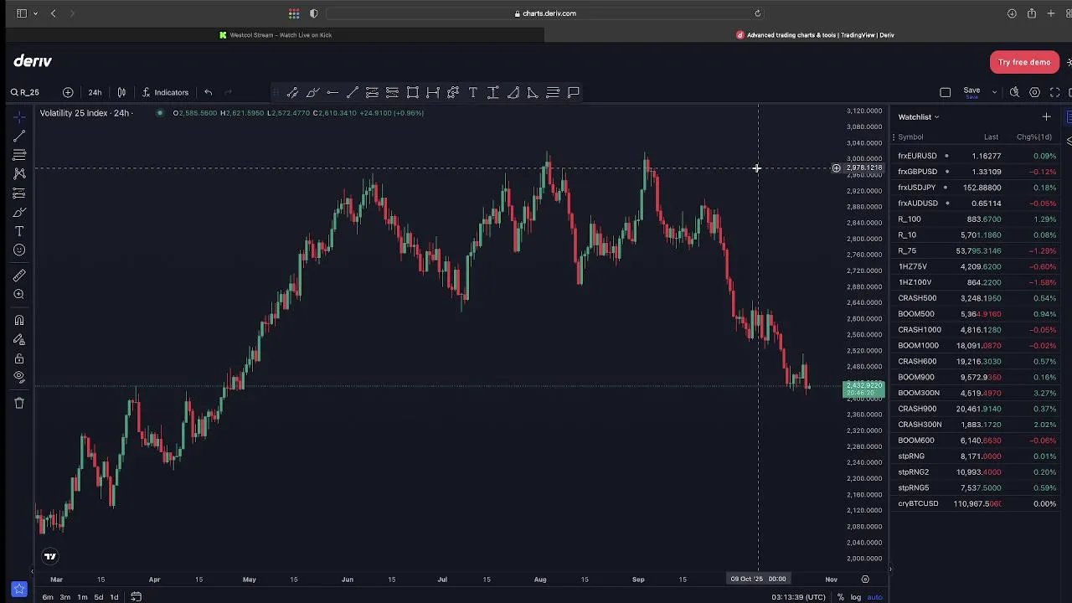Sort watchlist by Last column
Viewport: 1072px width, 603px height.
(x=991, y=137)
